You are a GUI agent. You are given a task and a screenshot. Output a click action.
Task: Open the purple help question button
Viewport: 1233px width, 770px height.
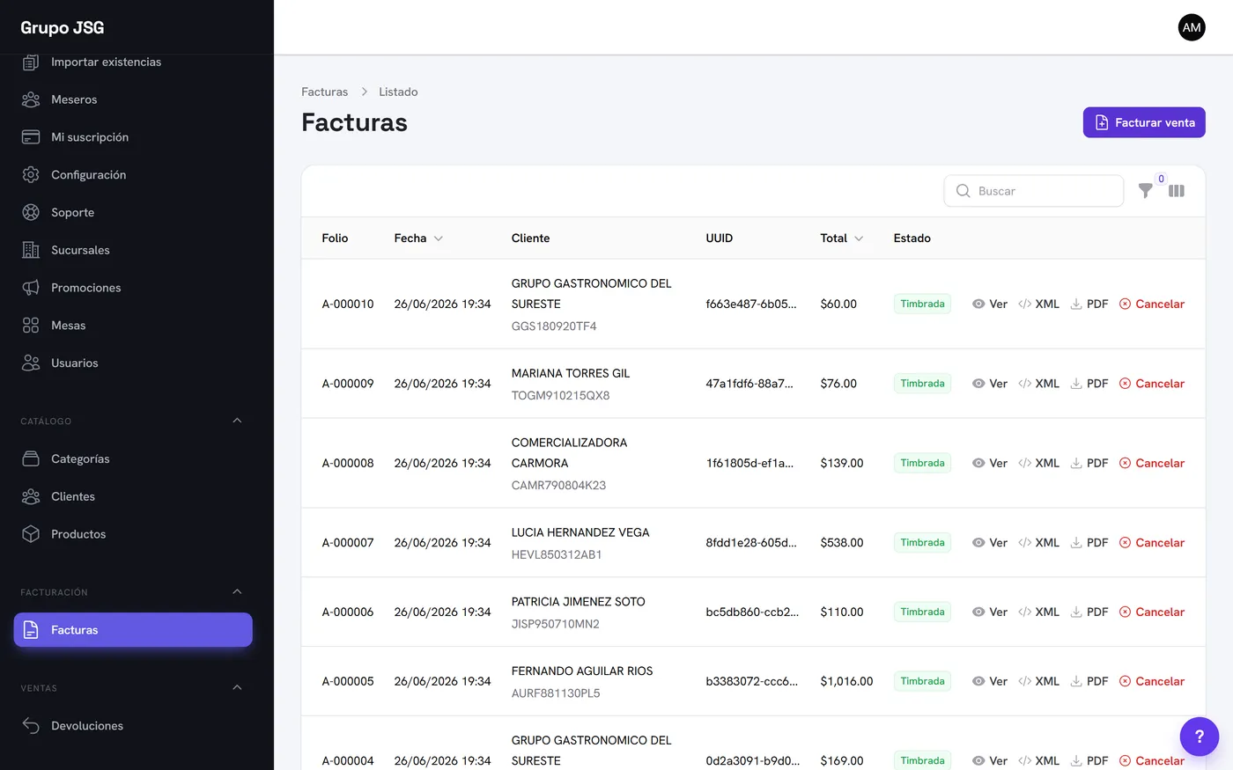1199,737
